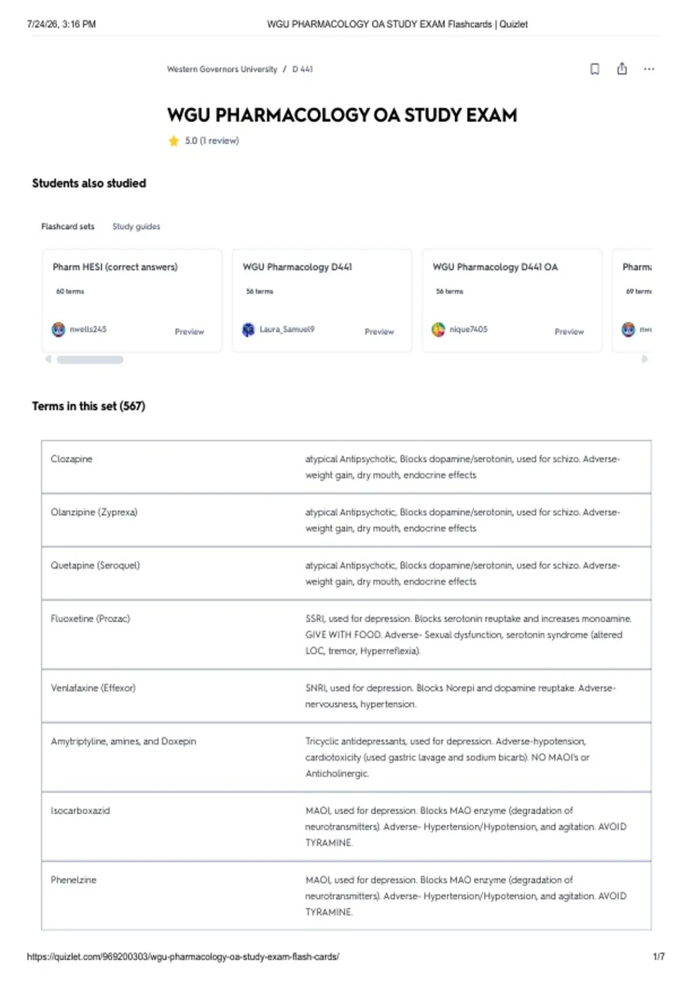Click nique7405 profile avatar
This screenshot has height=981, width=692.
pos(438,330)
